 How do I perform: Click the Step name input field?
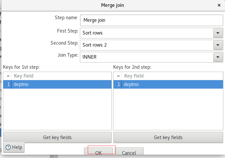(x=152, y=20)
